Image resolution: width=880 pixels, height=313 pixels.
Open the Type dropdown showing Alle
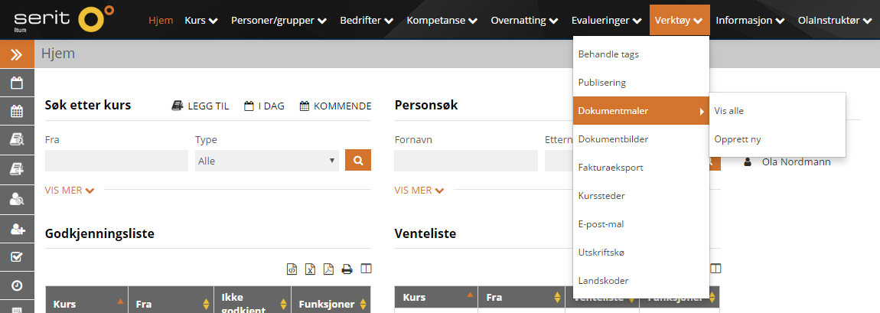(x=266, y=161)
